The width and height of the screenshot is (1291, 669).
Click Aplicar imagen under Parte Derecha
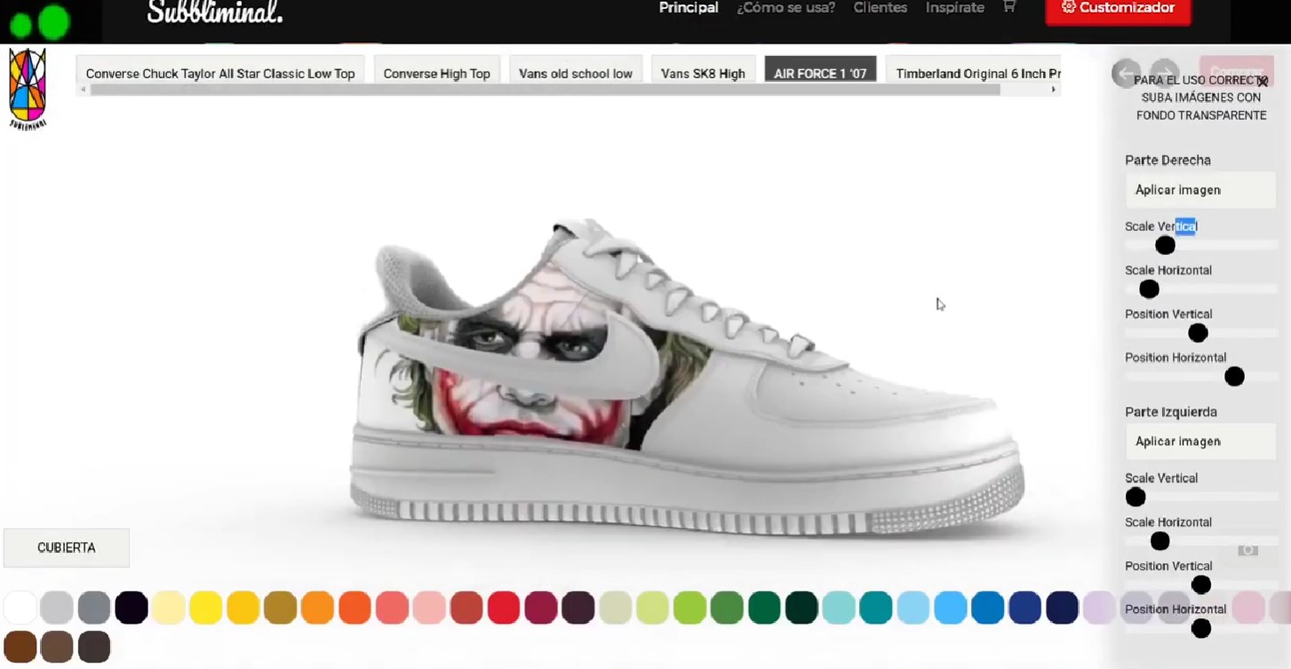pos(1199,190)
